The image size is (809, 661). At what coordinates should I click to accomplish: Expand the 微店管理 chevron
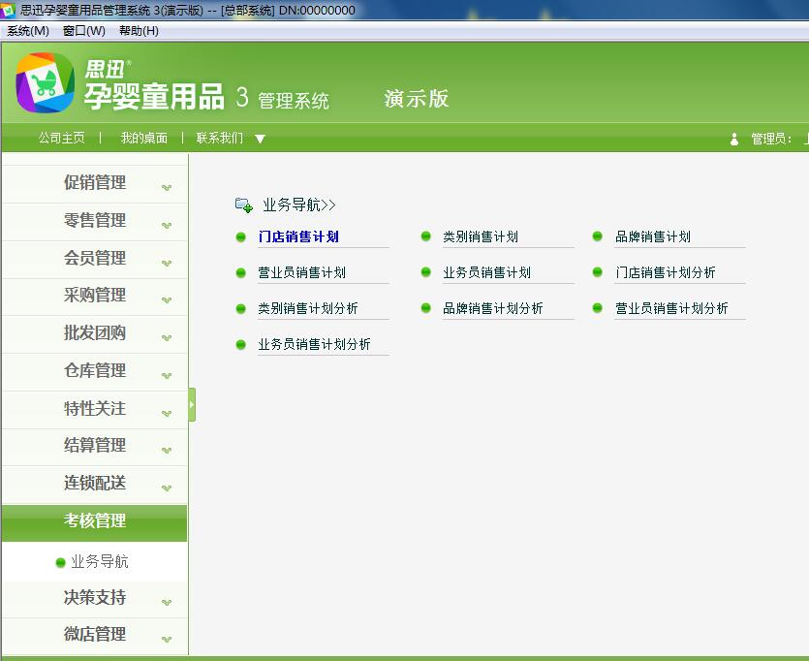coord(166,640)
